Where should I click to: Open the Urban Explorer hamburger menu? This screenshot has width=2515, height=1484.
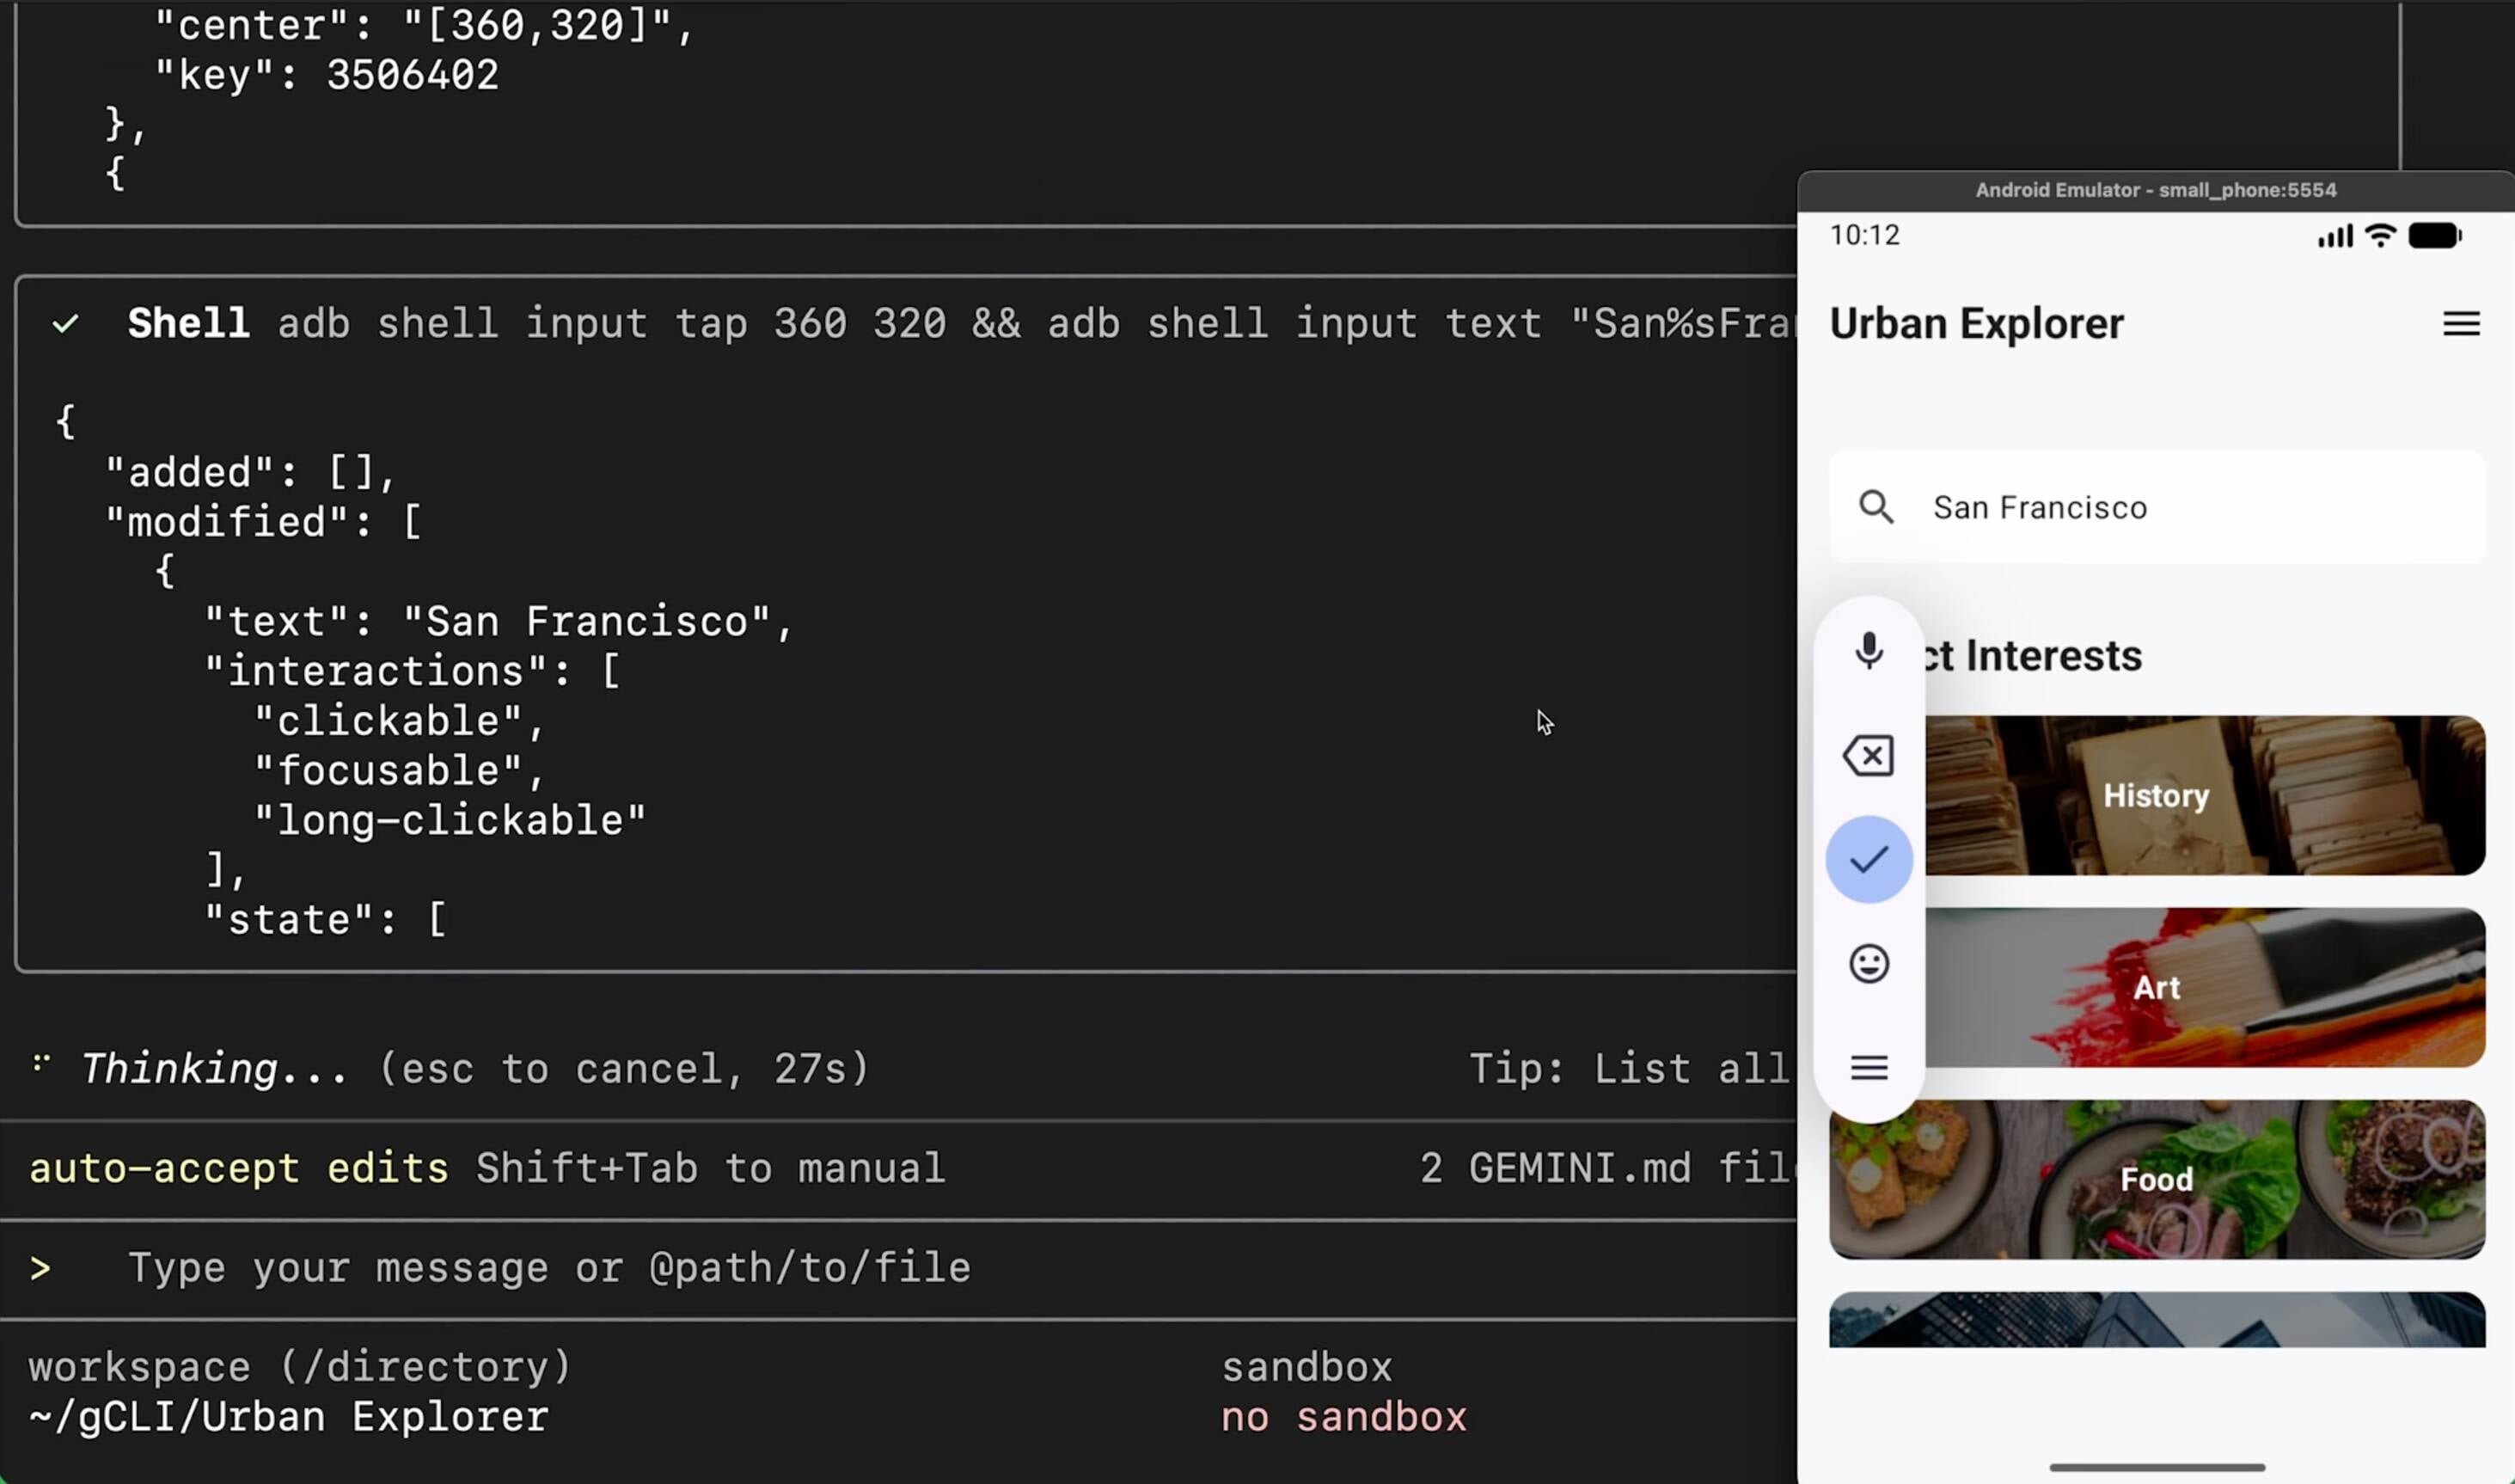(x=2460, y=323)
